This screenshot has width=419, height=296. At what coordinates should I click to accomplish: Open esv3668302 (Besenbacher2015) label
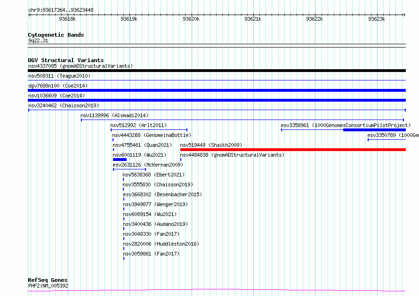point(162,194)
